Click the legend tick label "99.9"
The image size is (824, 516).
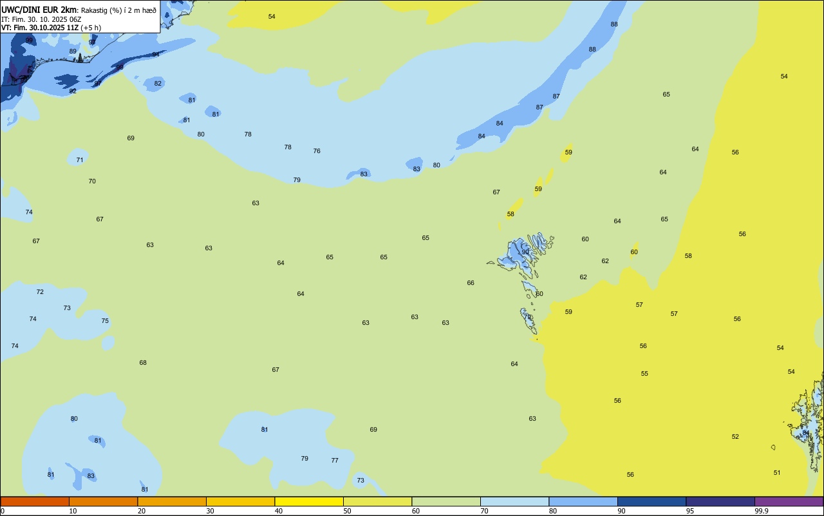762,511
